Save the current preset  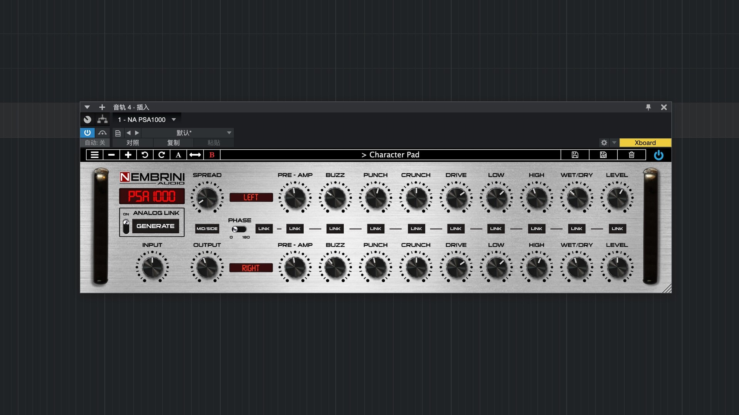coord(575,155)
